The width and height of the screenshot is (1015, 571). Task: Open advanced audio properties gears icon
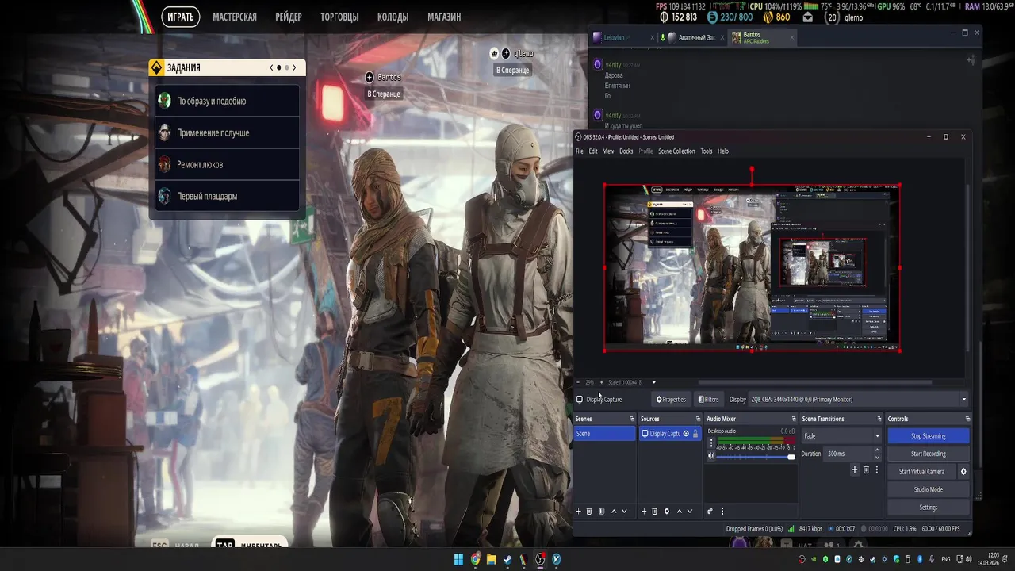710,512
